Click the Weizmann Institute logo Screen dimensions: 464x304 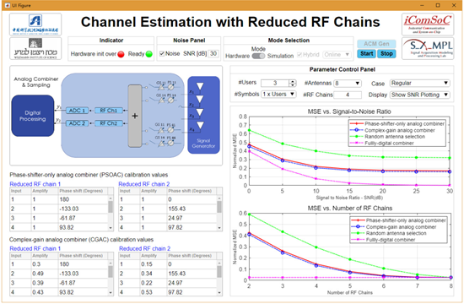coord(35,48)
